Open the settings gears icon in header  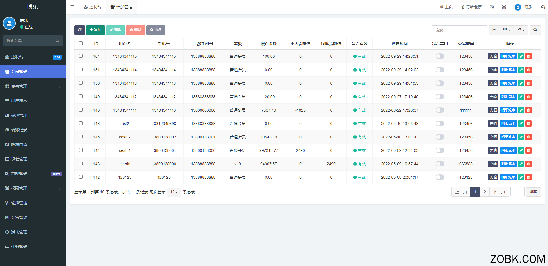pyautogui.click(x=543, y=7)
